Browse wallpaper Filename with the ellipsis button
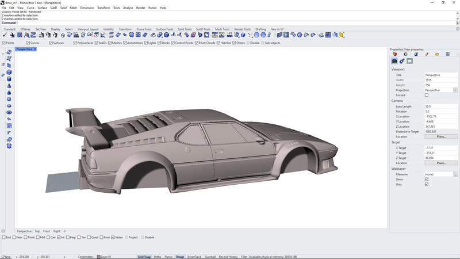Viewport: 460px width, 259px height. click(455, 174)
